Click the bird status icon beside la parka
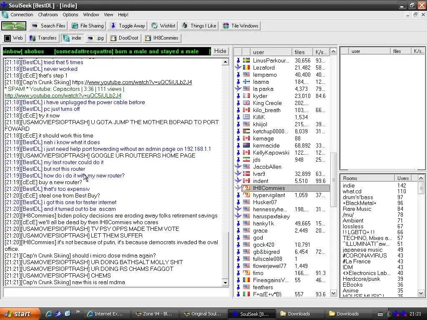Image resolution: width=427 pixels, height=320 pixels. (x=238, y=89)
